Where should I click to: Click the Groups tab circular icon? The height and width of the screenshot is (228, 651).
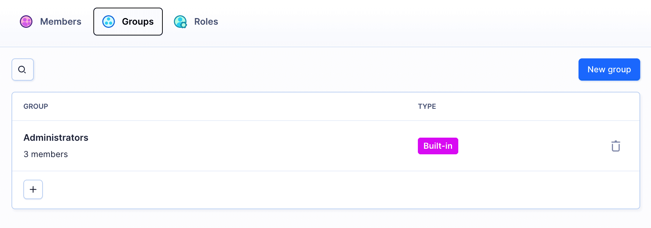[x=108, y=21]
